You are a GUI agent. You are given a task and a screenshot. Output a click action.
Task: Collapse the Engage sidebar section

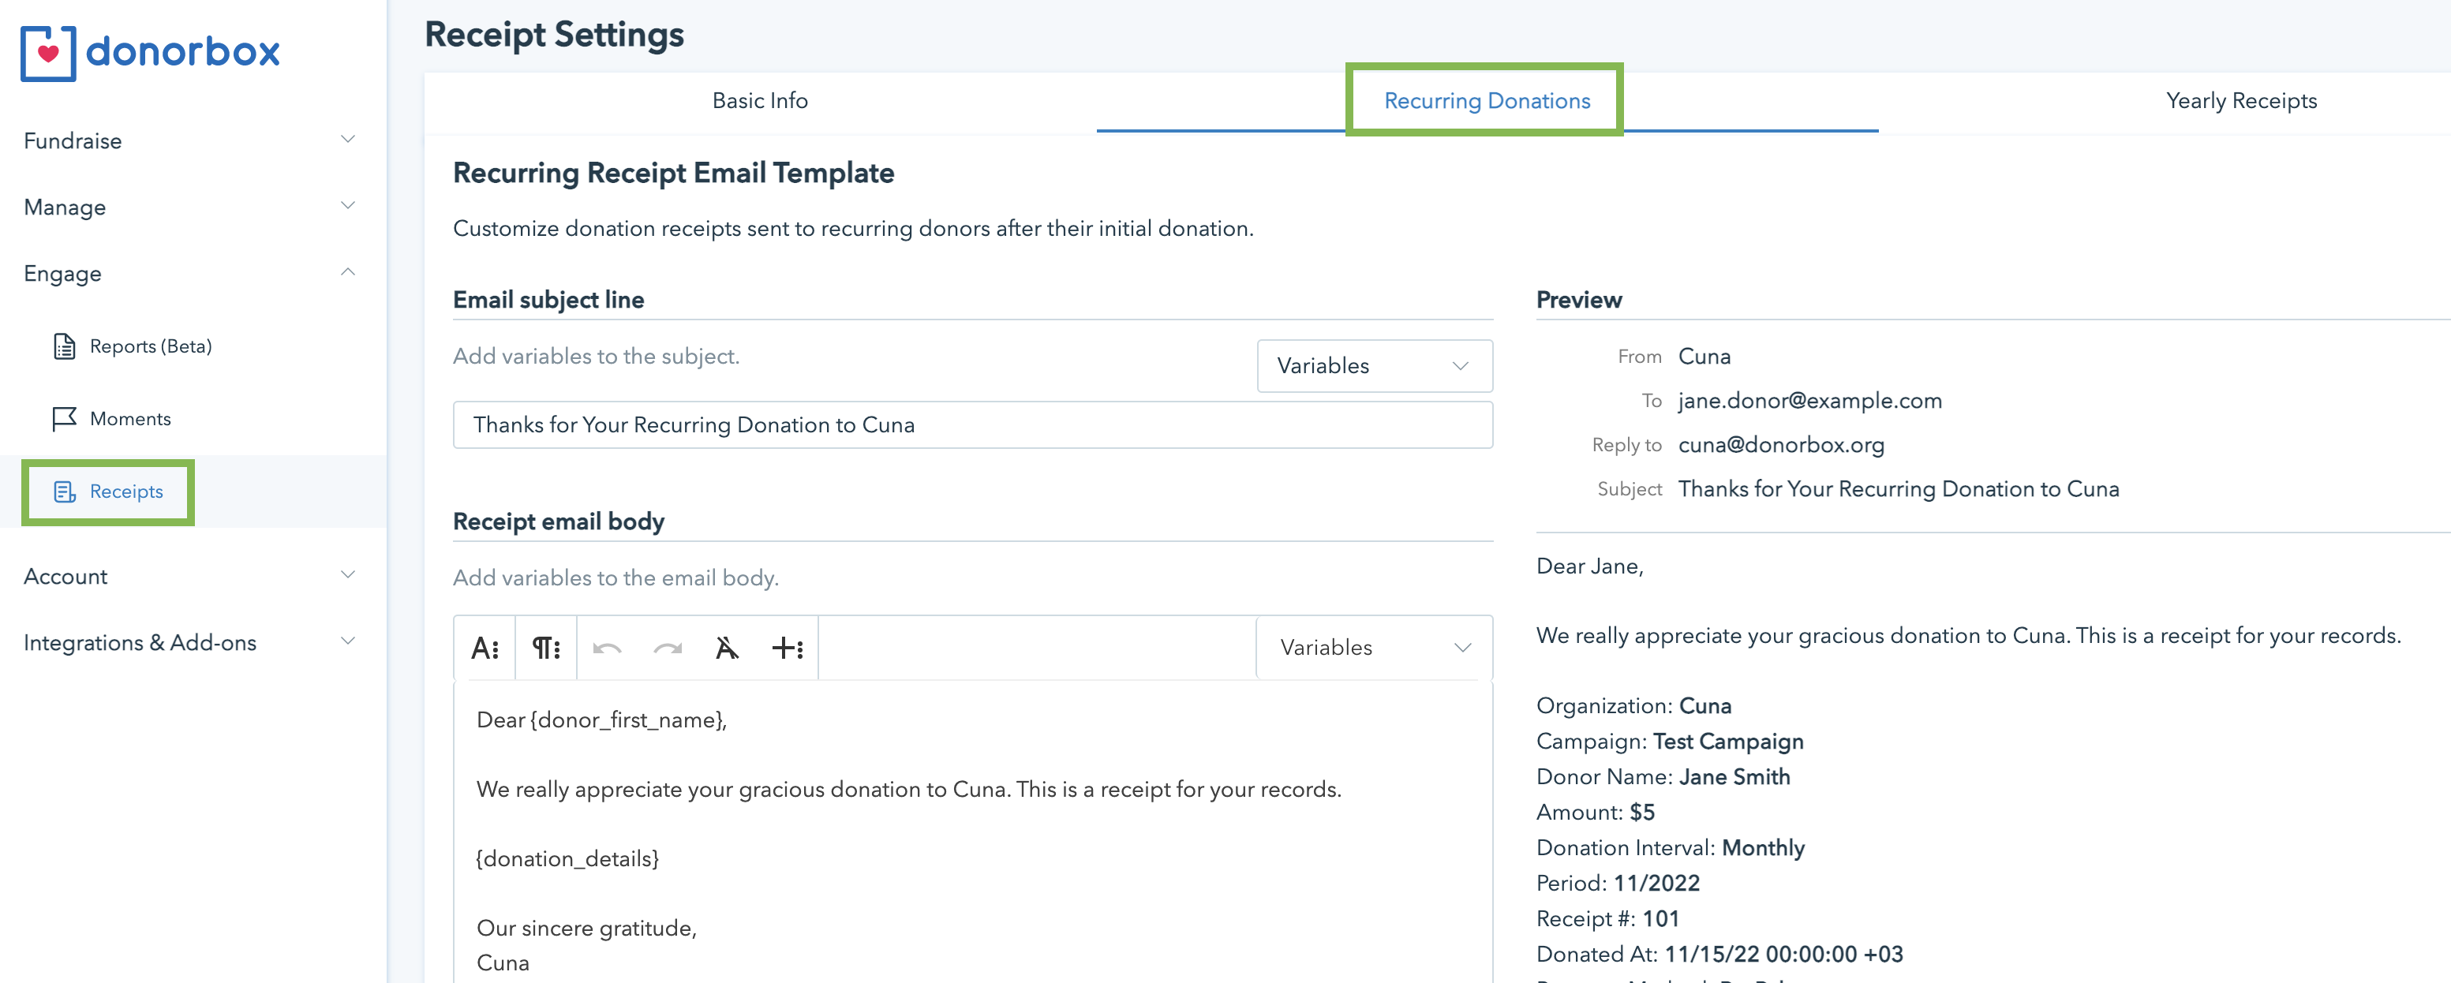(x=348, y=273)
